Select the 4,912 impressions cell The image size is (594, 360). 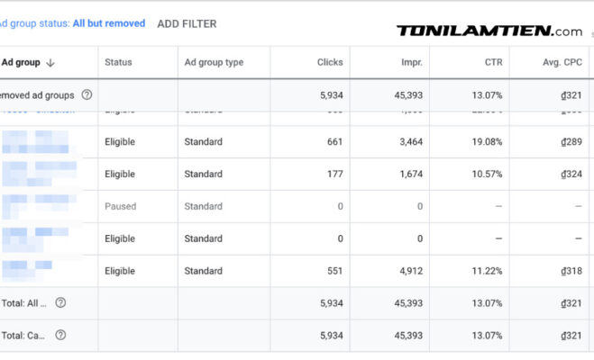pyautogui.click(x=411, y=271)
